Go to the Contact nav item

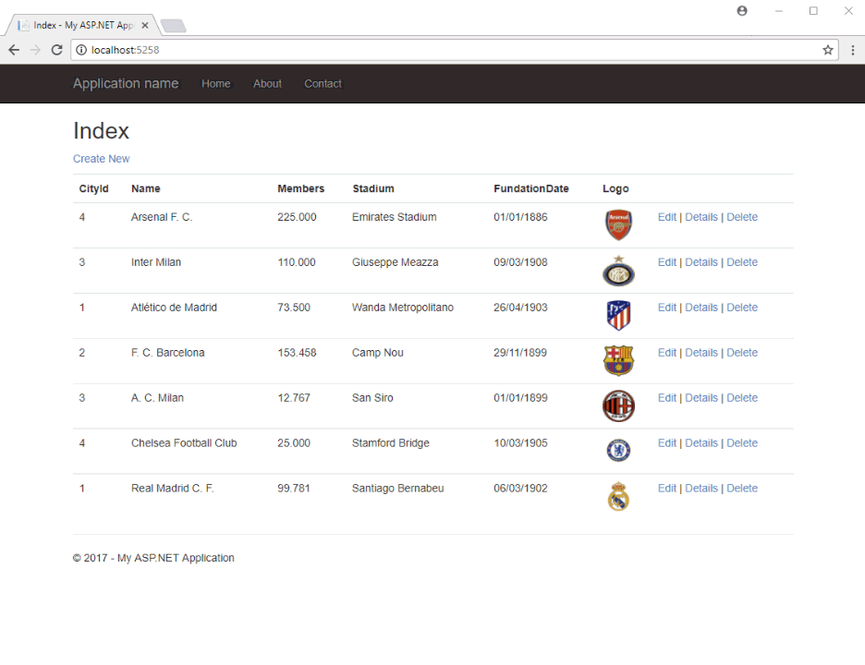click(323, 84)
